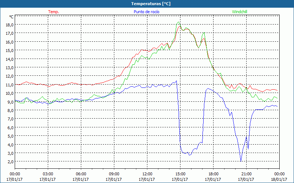Click the 5,0 y-axis value
294x183 pixels.
[10, 136]
